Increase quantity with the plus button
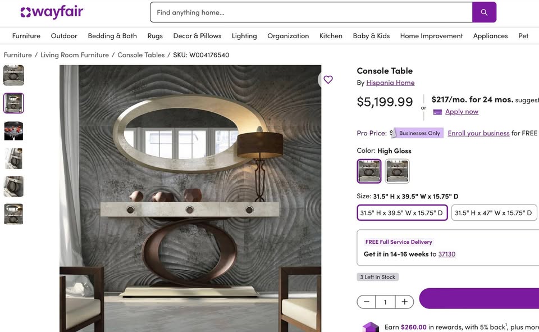 coord(404,302)
